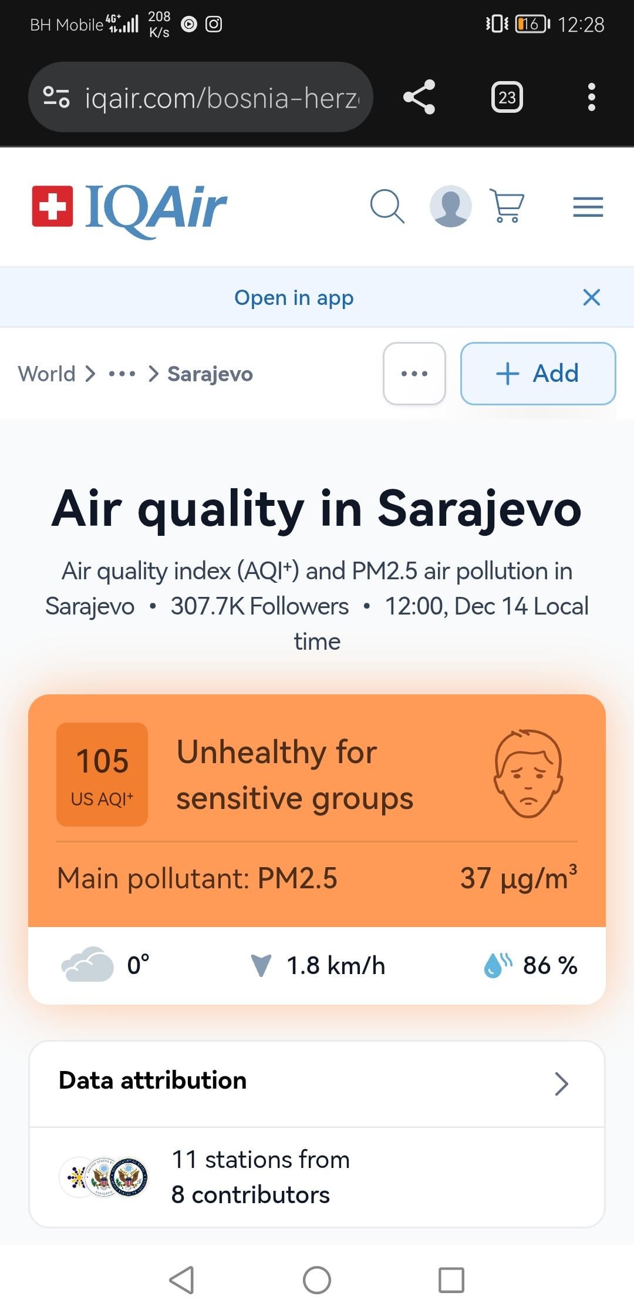The height and width of the screenshot is (1316, 634).
Task: Open the shopping cart
Action: point(507,206)
